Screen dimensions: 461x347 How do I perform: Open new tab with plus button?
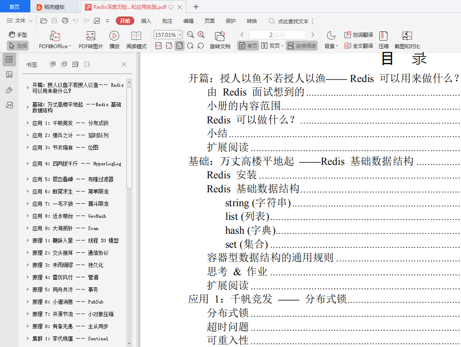[196, 7]
